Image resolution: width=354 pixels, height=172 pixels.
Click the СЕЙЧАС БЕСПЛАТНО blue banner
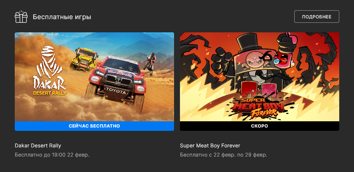[x=94, y=126]
